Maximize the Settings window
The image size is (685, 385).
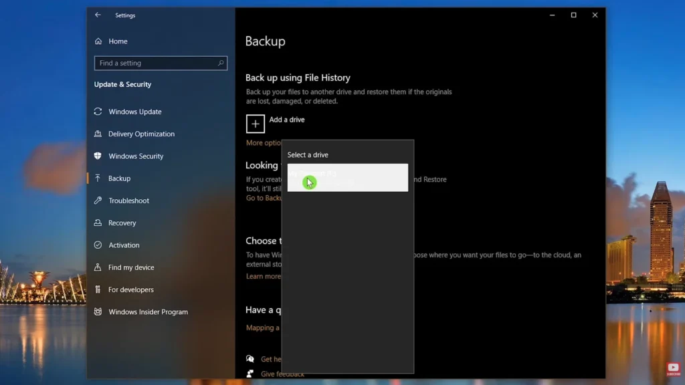(573, 15)
